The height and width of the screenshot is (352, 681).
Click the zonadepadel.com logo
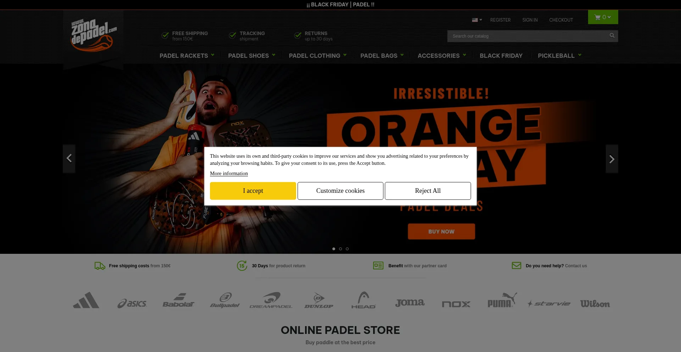[93, 35]
